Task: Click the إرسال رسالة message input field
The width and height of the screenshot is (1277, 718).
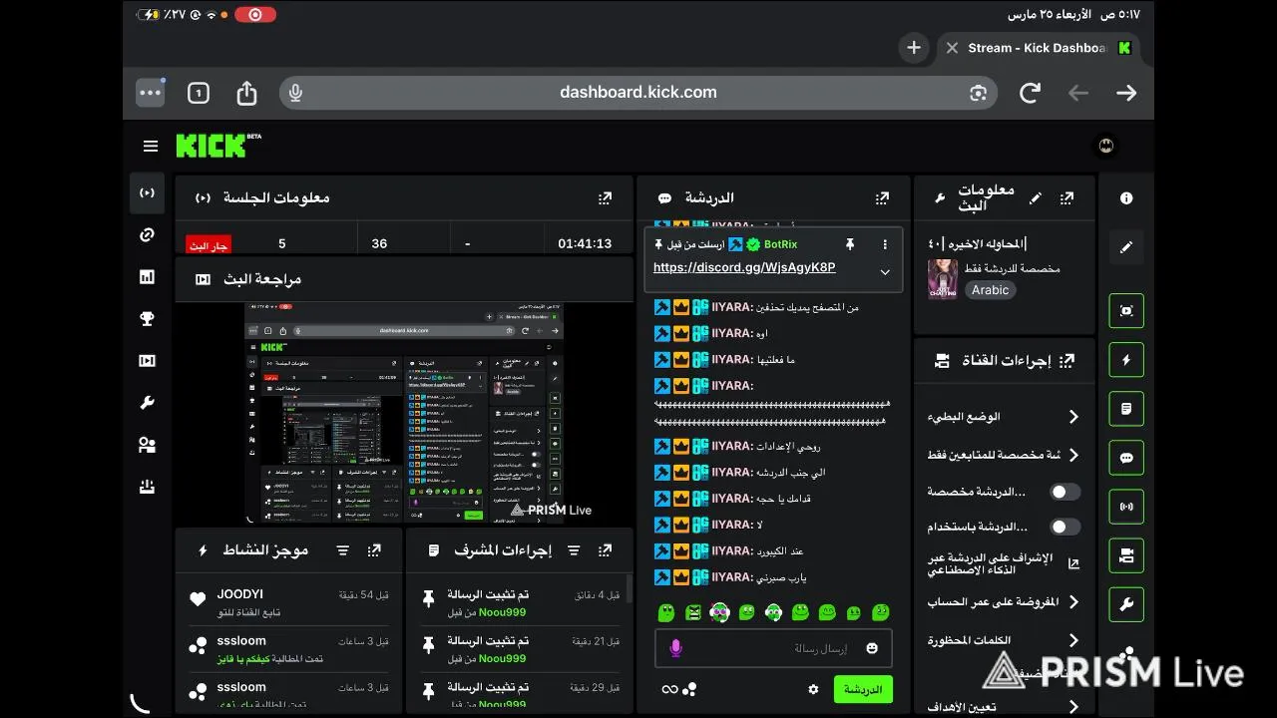Action: coord(773,648)
